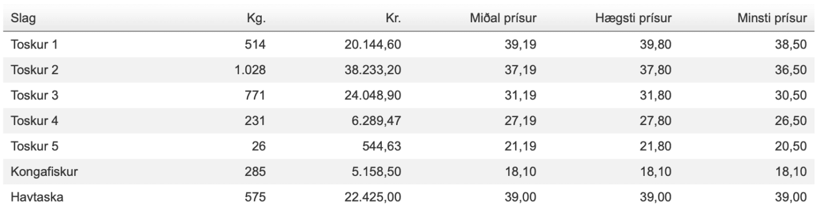Click the Kg. column header
Viewport: 823px width, 213px height.
[x=258, y=19]
